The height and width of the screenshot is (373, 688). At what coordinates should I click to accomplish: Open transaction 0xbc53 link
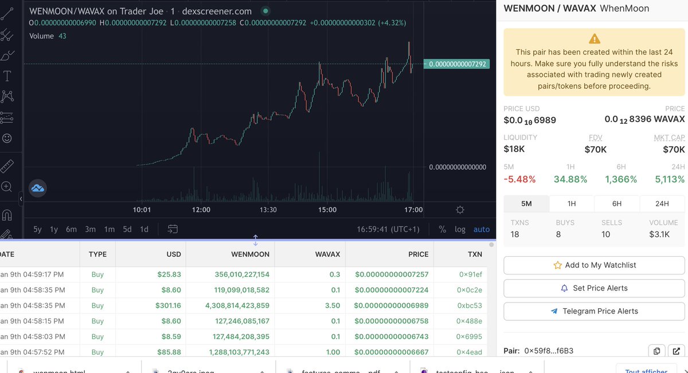click(470, 305)
